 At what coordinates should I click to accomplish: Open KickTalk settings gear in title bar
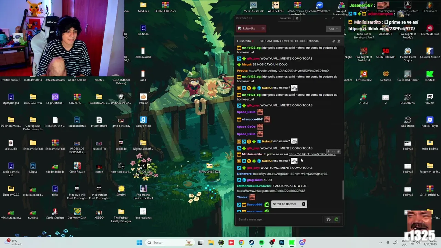click(x=297, y=18)
